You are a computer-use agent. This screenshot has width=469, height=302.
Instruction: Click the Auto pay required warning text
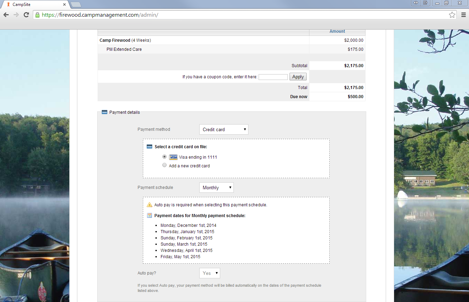coord(211,205)
